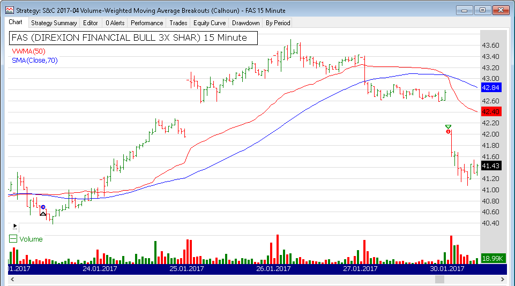
Task: Click the green short-entry triangle marker
Action: (448, 127)
